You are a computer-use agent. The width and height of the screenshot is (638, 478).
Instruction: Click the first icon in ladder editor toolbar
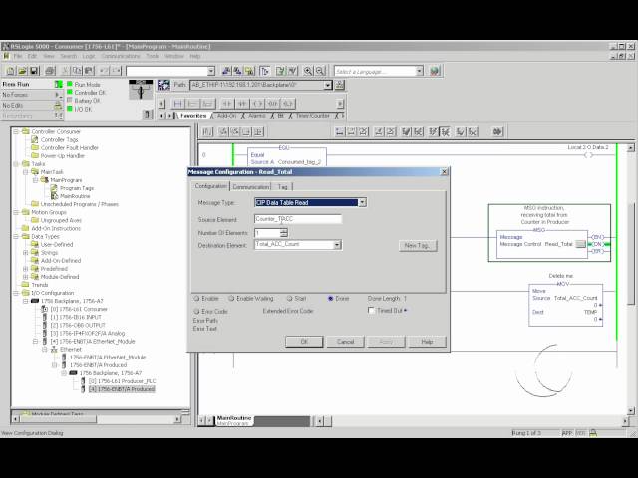click(x=207, y=131)
